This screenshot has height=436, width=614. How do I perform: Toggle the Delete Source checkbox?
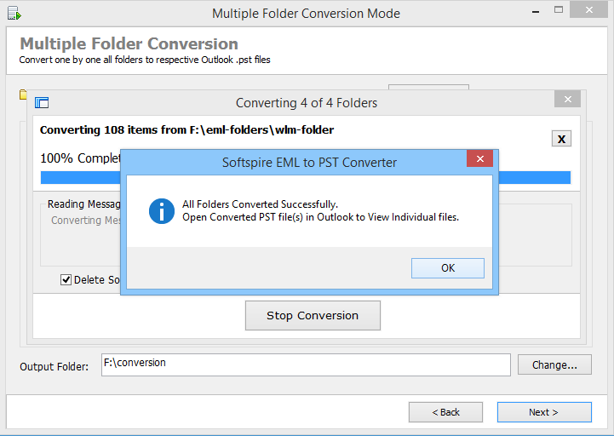click(x=66, y=279)
